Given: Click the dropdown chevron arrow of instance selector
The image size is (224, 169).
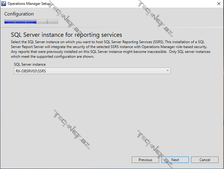Looking at the screenshot, I should pyautogui.click(x=168, y=71).
